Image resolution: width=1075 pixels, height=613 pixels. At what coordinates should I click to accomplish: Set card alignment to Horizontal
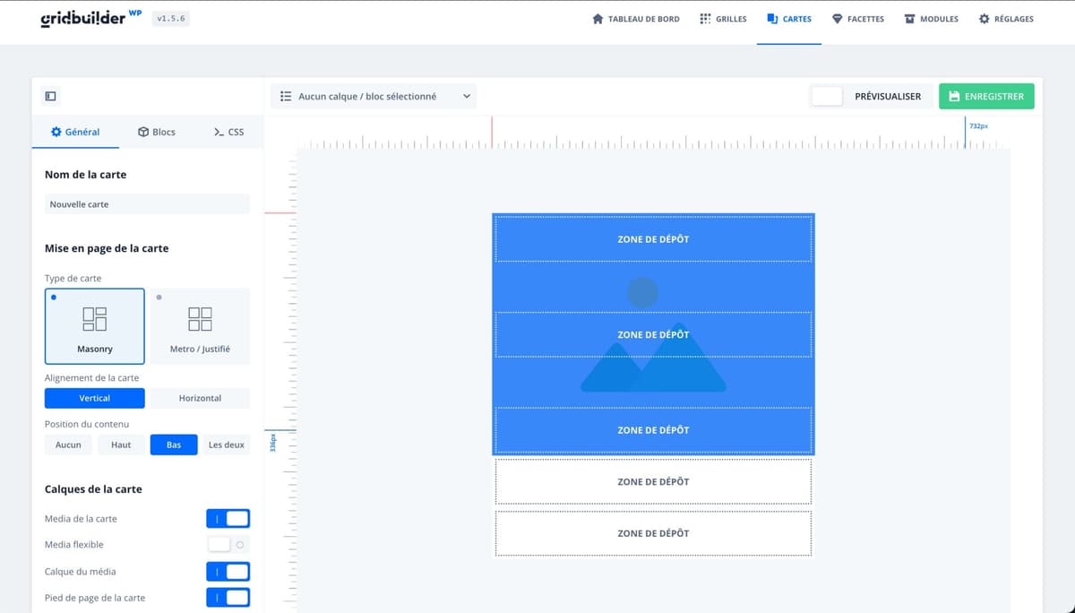tap(199, 398)
